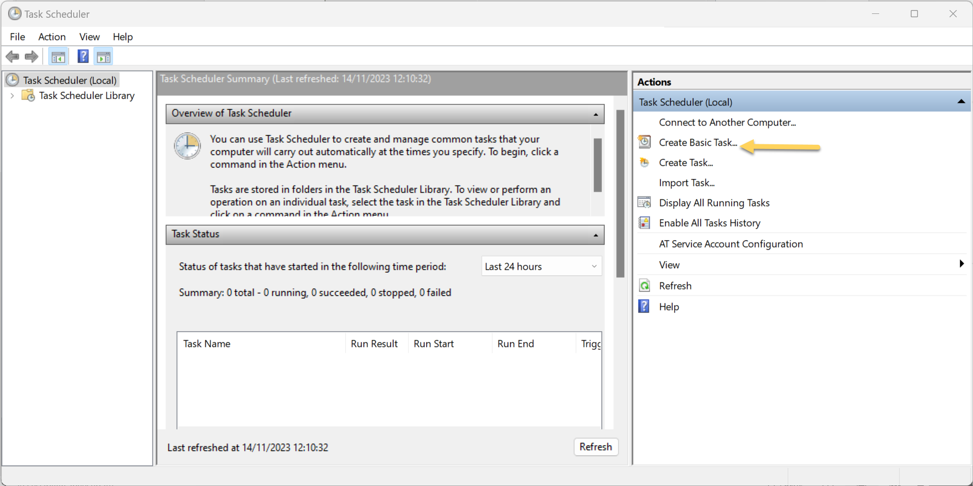
Task: Click the Refresh button at bottom of summary
Action: click(x=596, y=447)
